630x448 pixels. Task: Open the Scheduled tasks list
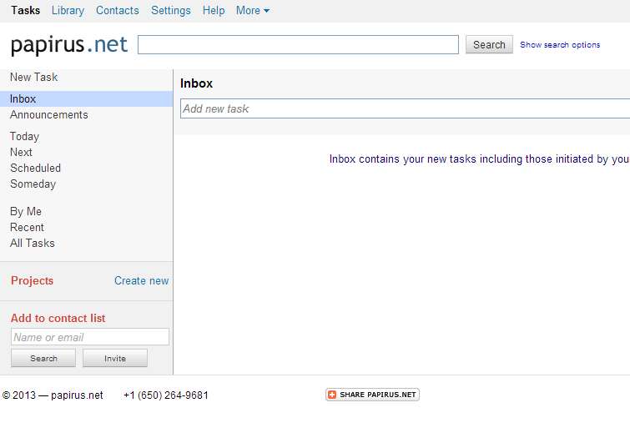pos(35,168)
